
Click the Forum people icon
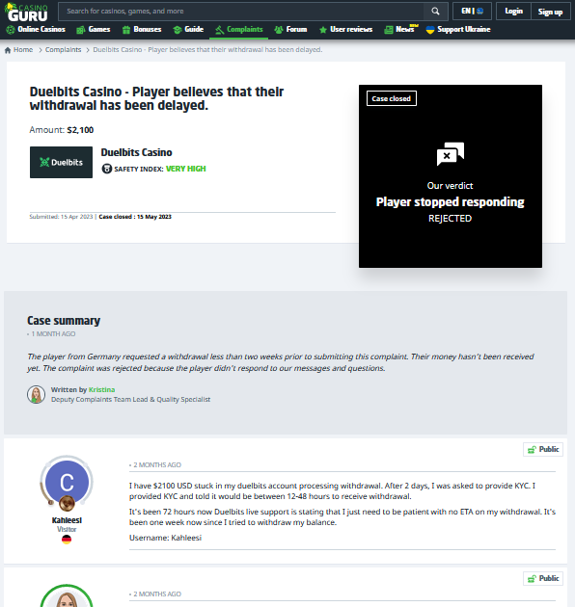click(x=279, y=30)
